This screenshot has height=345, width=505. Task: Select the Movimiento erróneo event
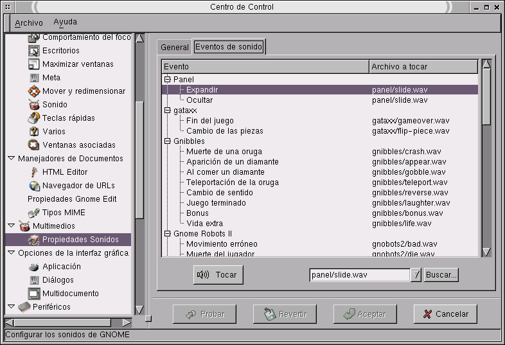(x=320, y=244)
